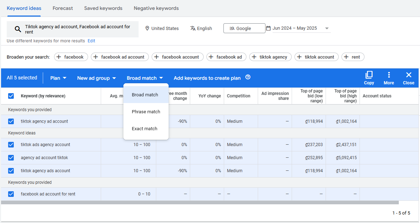Sort by YoY change column header

[x=210, y=96]
